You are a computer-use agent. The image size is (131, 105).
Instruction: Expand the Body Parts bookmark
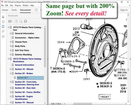click(x=10, y=46)
